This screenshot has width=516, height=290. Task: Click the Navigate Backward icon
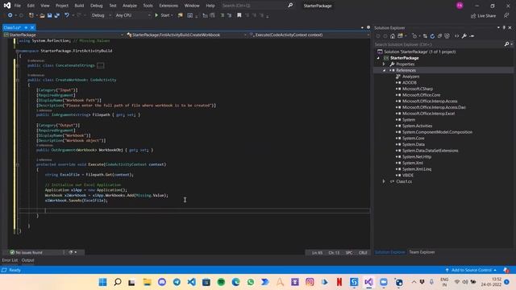[x=10, y=15]
